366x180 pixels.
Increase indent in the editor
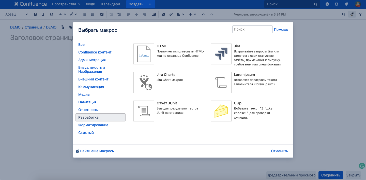click(119, 15)
